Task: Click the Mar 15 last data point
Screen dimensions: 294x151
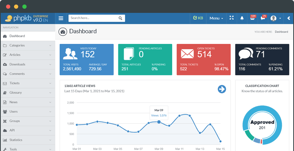Action: click(220, 142)
